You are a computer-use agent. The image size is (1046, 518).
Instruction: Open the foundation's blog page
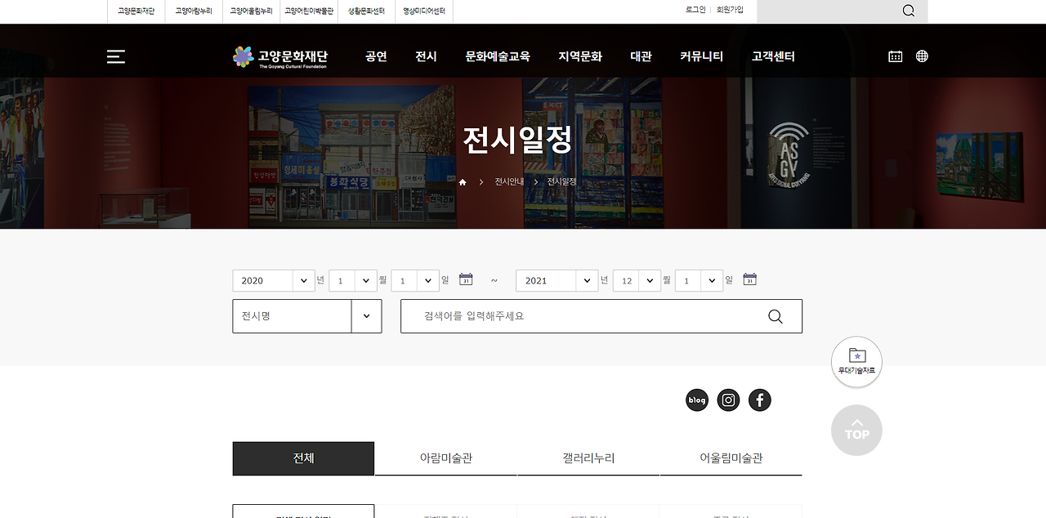tap(697, 400)
